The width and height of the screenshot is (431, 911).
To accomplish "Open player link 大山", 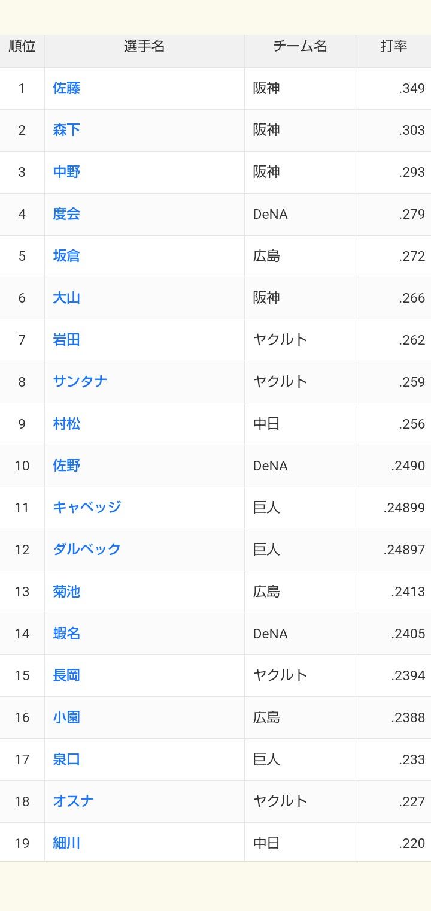I will (x=66, y=298).
